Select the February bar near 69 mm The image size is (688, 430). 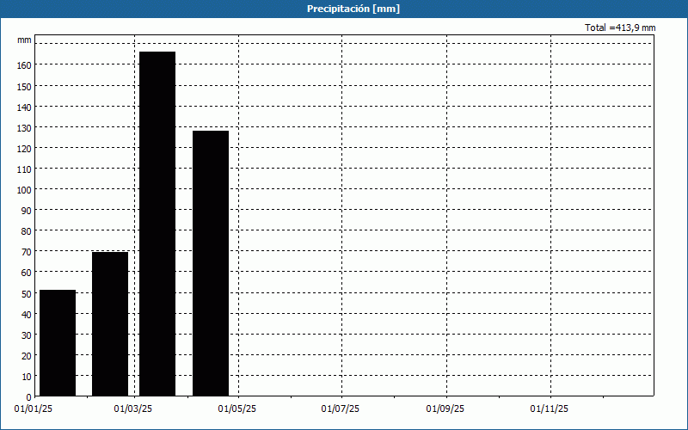110,324
